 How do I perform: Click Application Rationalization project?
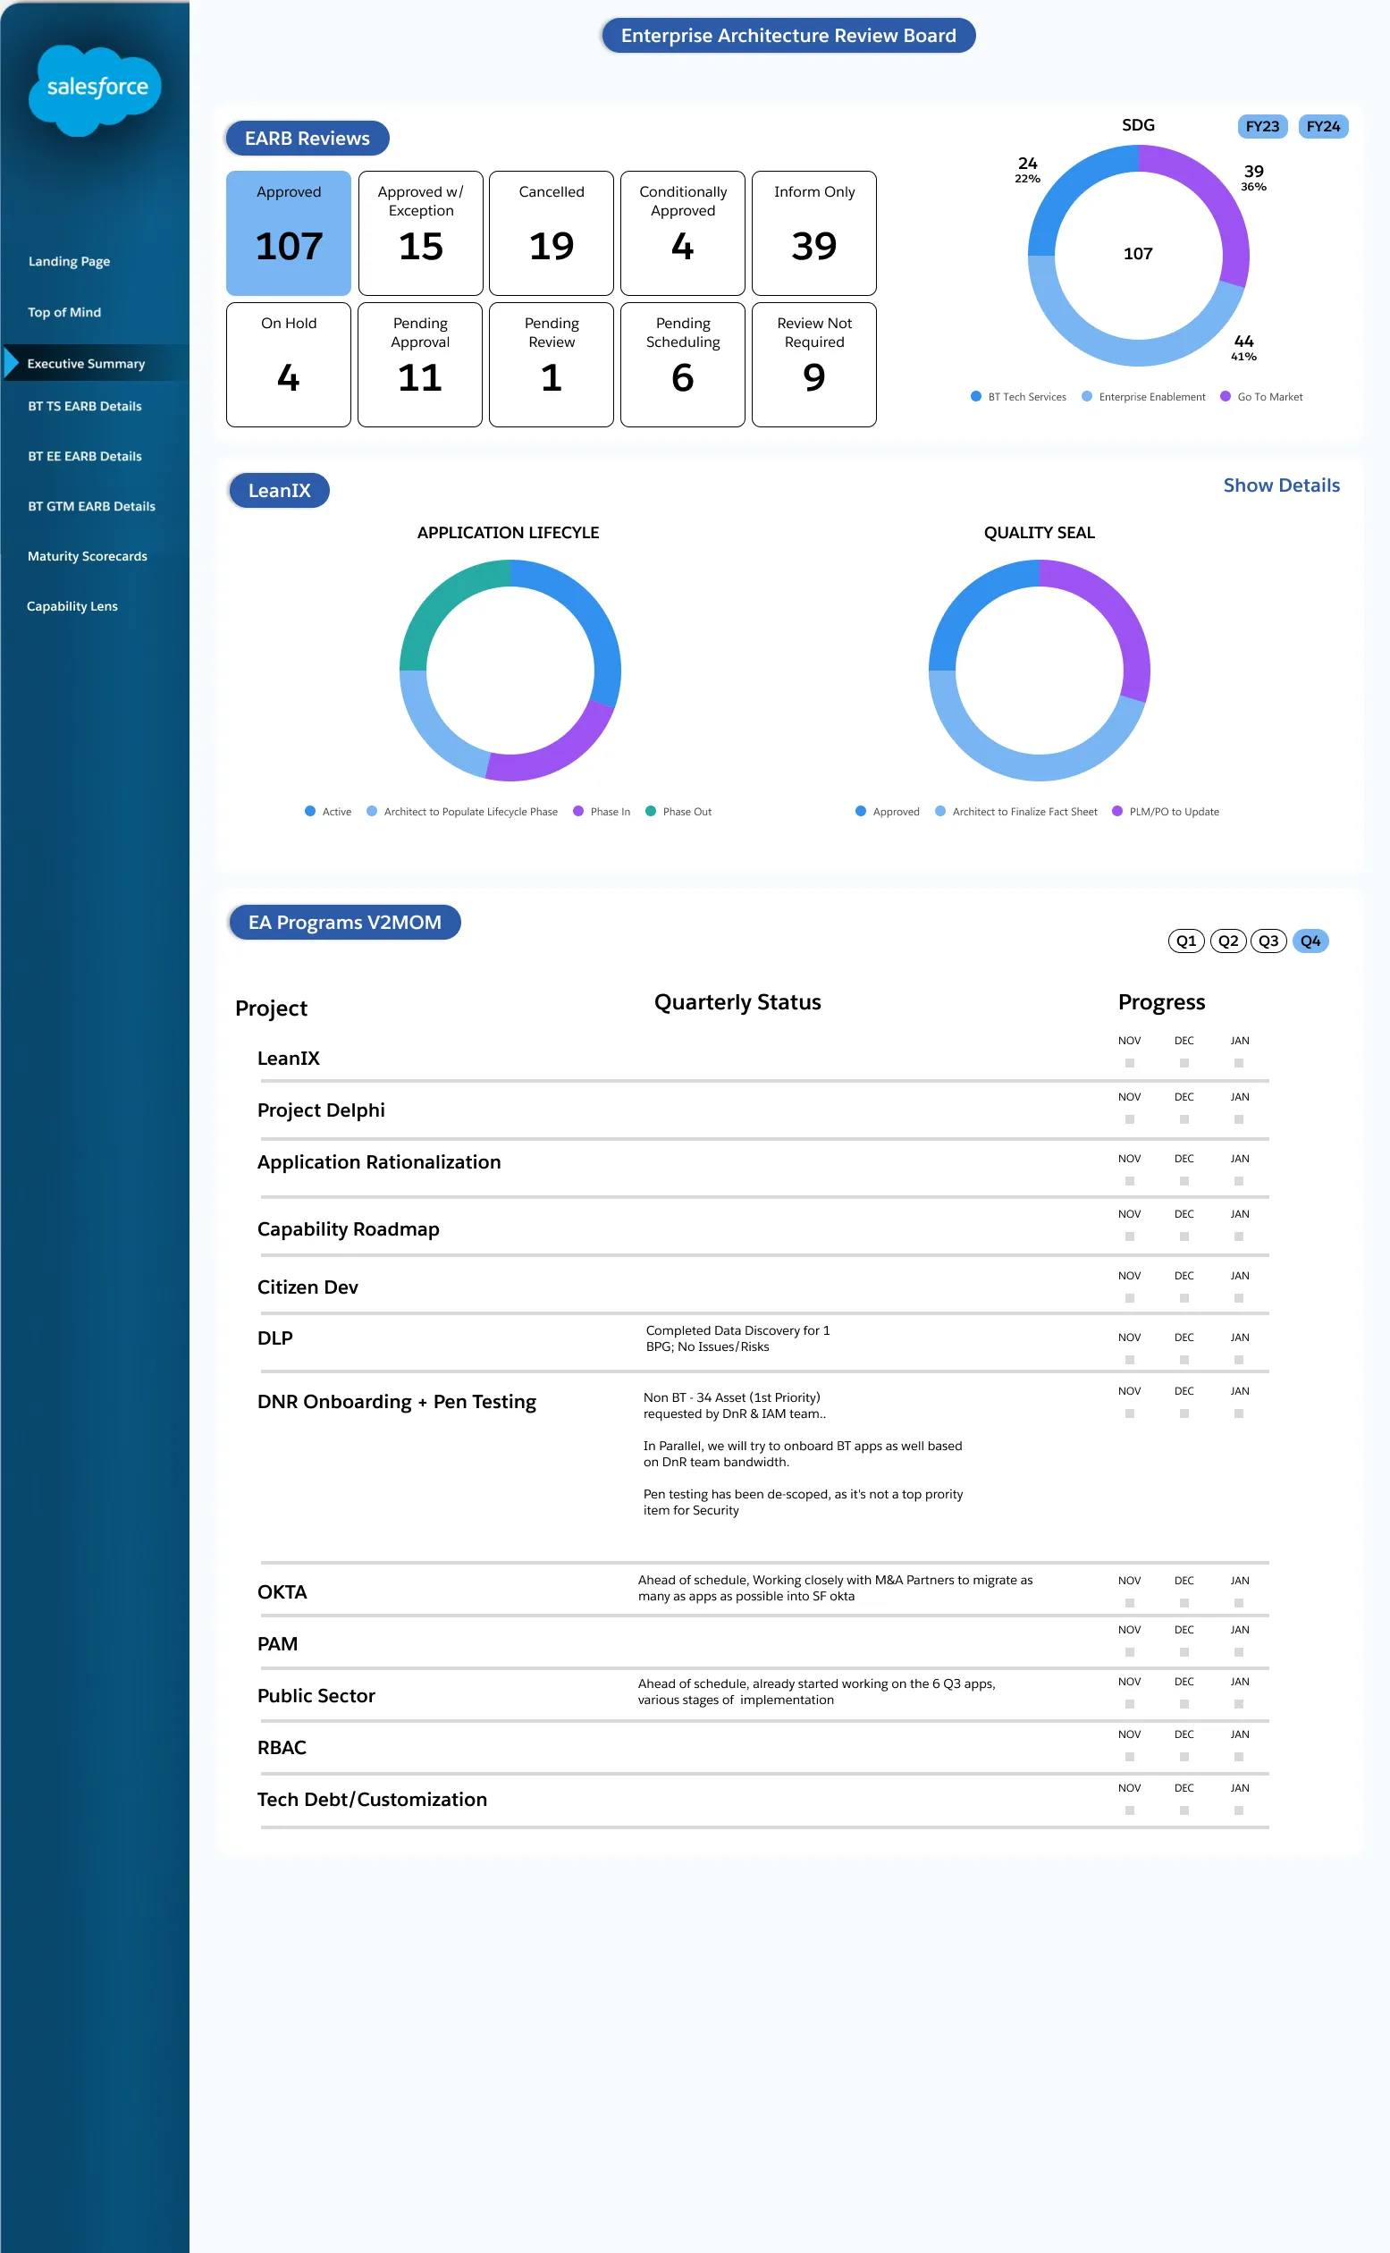tap(379, 1162)
